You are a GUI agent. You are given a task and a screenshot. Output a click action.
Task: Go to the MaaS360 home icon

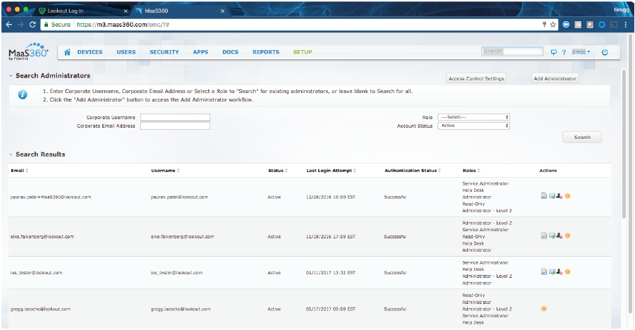click(67, 52)
